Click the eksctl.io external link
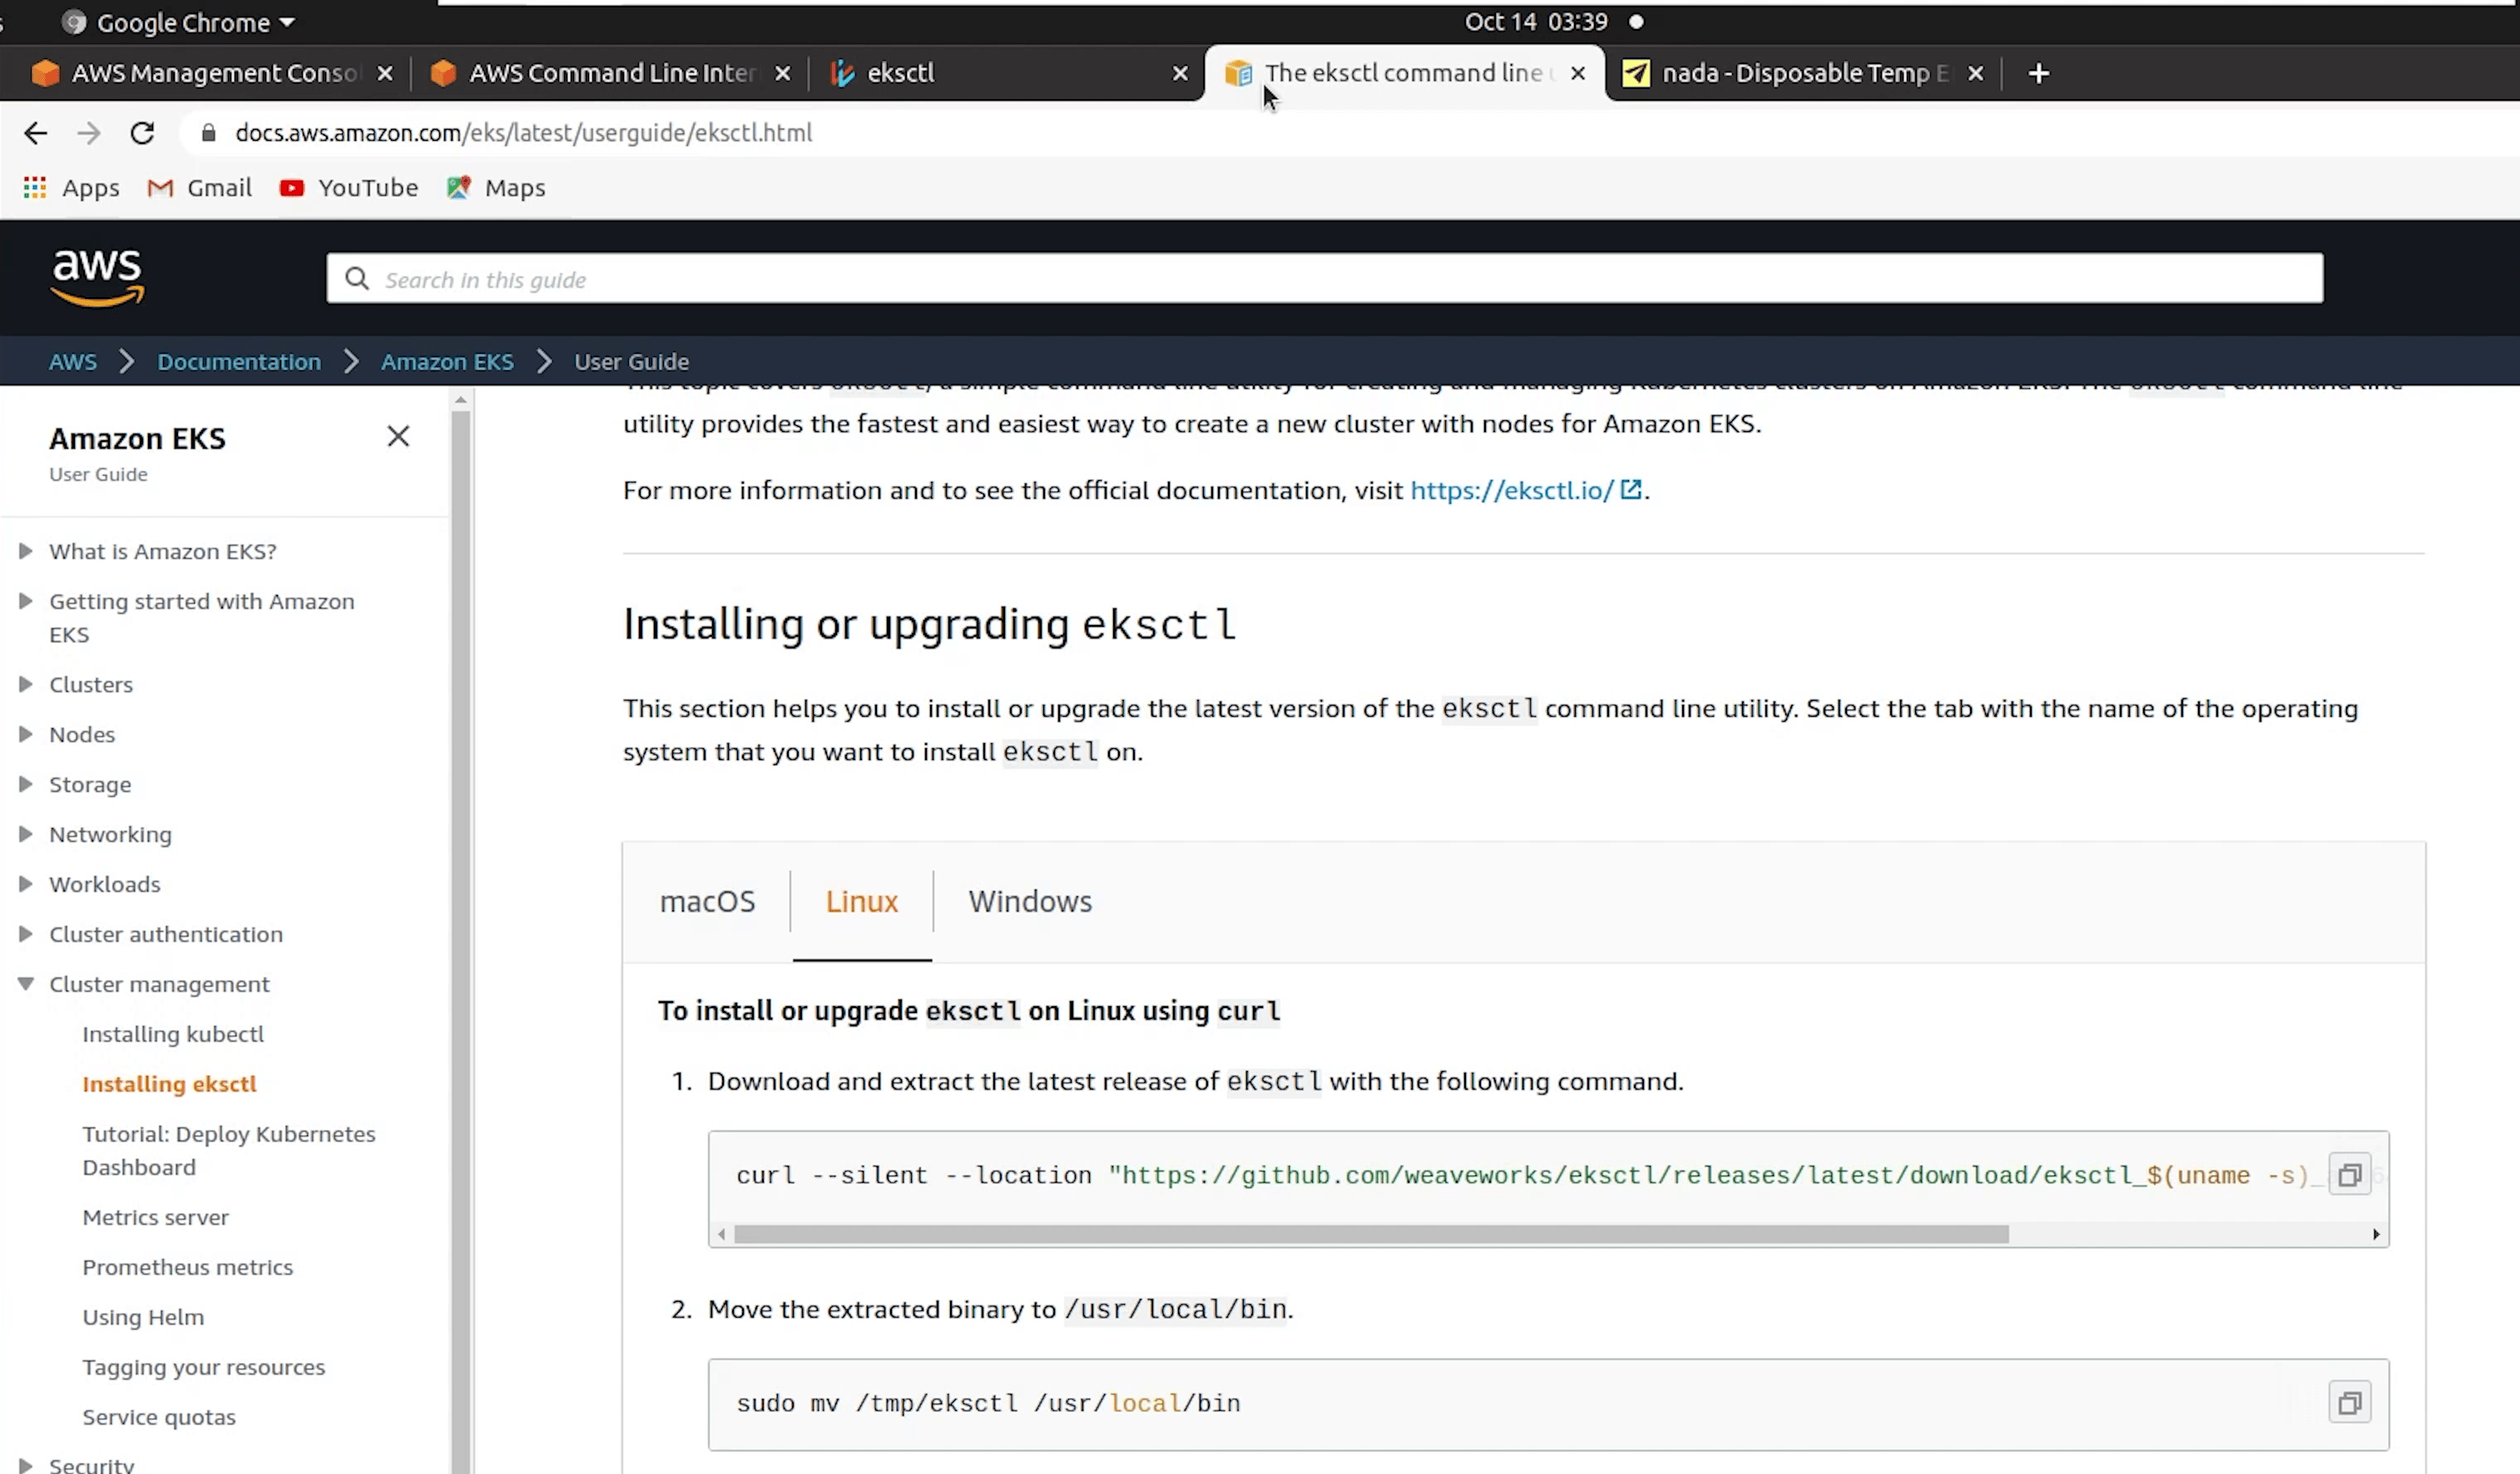This screenshot has width=2520, height=1474. (x=1526, y=489)
